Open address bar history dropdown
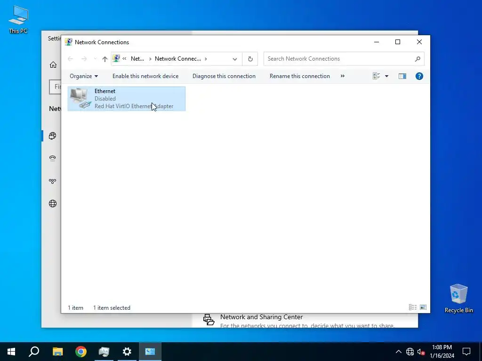The height and width of the screenshot is (361, 482). [235, 59]
